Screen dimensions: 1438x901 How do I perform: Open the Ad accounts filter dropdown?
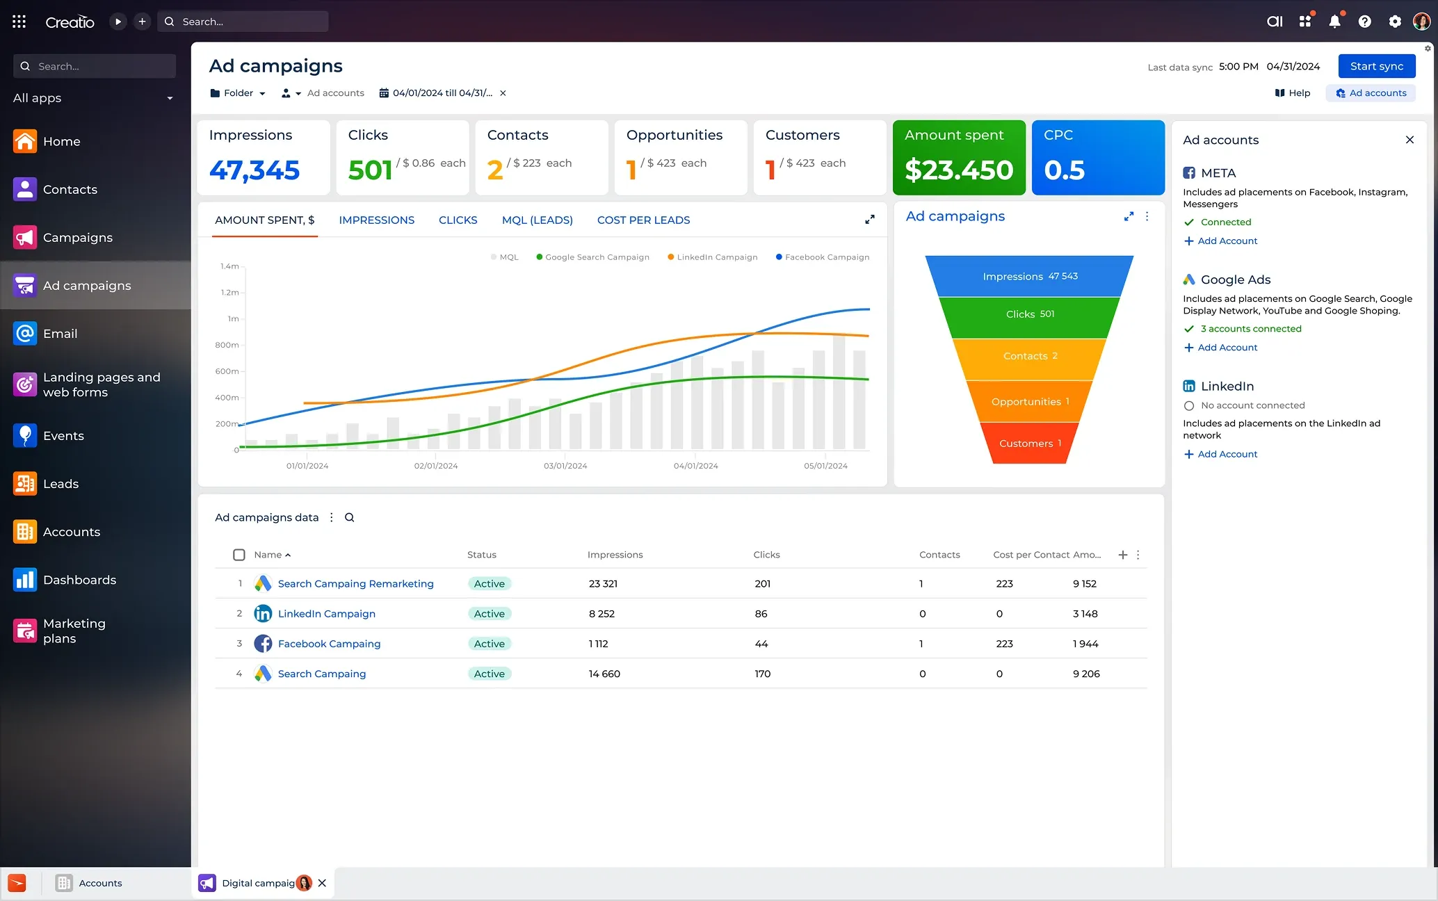[323, 93]
